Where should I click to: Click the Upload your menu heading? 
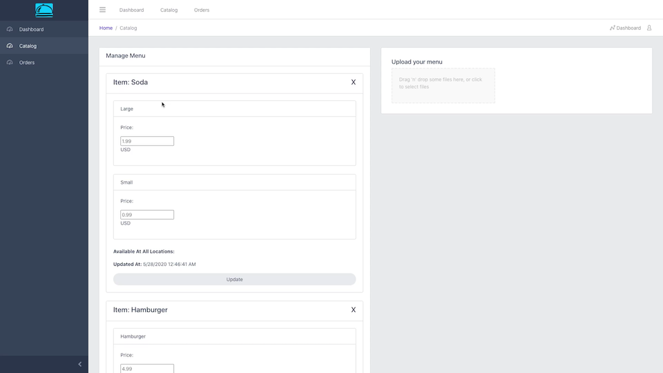coord(417,61)
